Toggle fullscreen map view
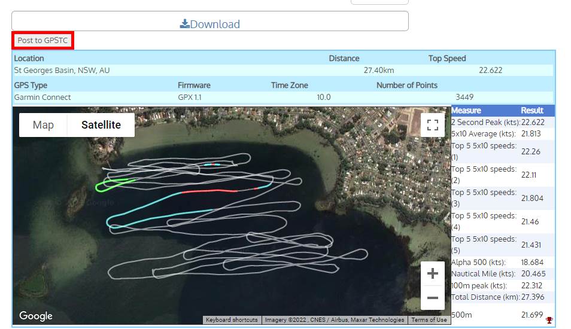This screenshot has height=329, width=571. pos(432,125)
